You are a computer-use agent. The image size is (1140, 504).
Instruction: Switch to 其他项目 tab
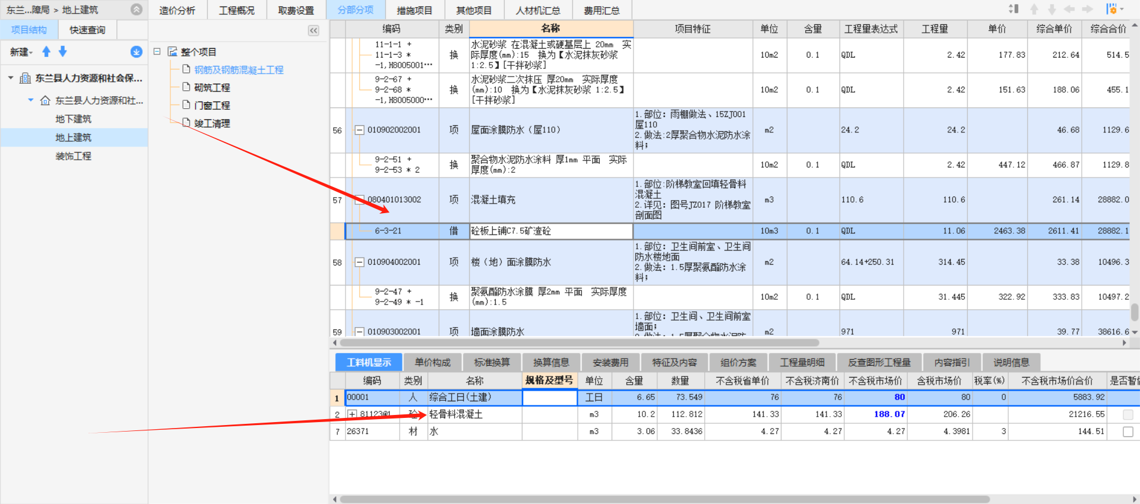click(x=474, y=10)
